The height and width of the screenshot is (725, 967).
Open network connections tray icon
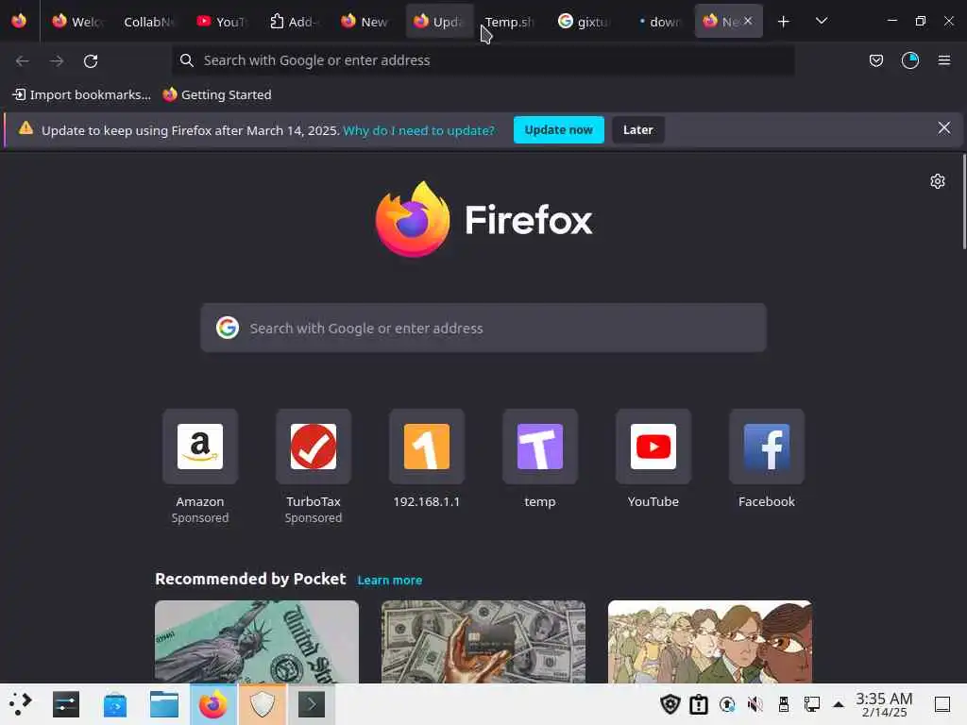click(x=811, y=704)
